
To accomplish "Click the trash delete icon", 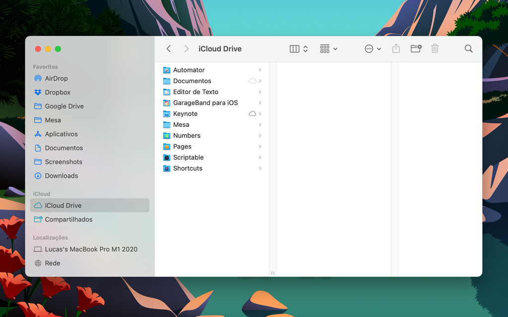I will click(x=435, y=49).
